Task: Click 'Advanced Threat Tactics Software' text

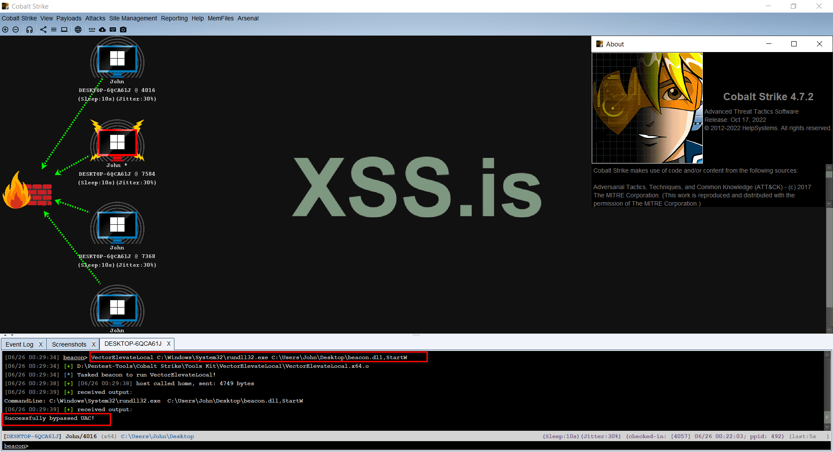Action: click(x=751, y=111)
